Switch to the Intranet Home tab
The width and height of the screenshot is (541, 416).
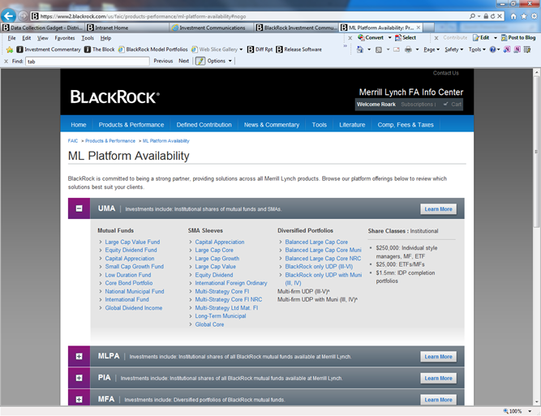coord(127,28)
